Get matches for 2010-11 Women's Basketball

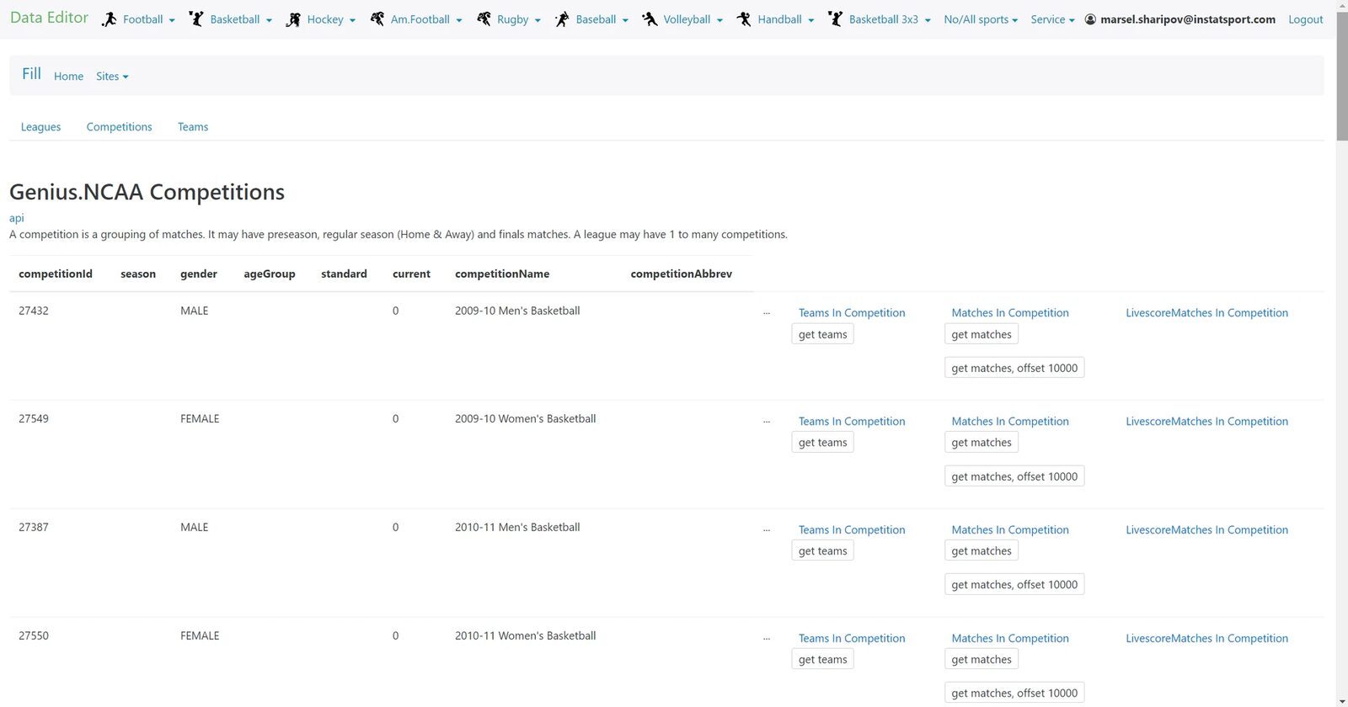coord(982,660)
